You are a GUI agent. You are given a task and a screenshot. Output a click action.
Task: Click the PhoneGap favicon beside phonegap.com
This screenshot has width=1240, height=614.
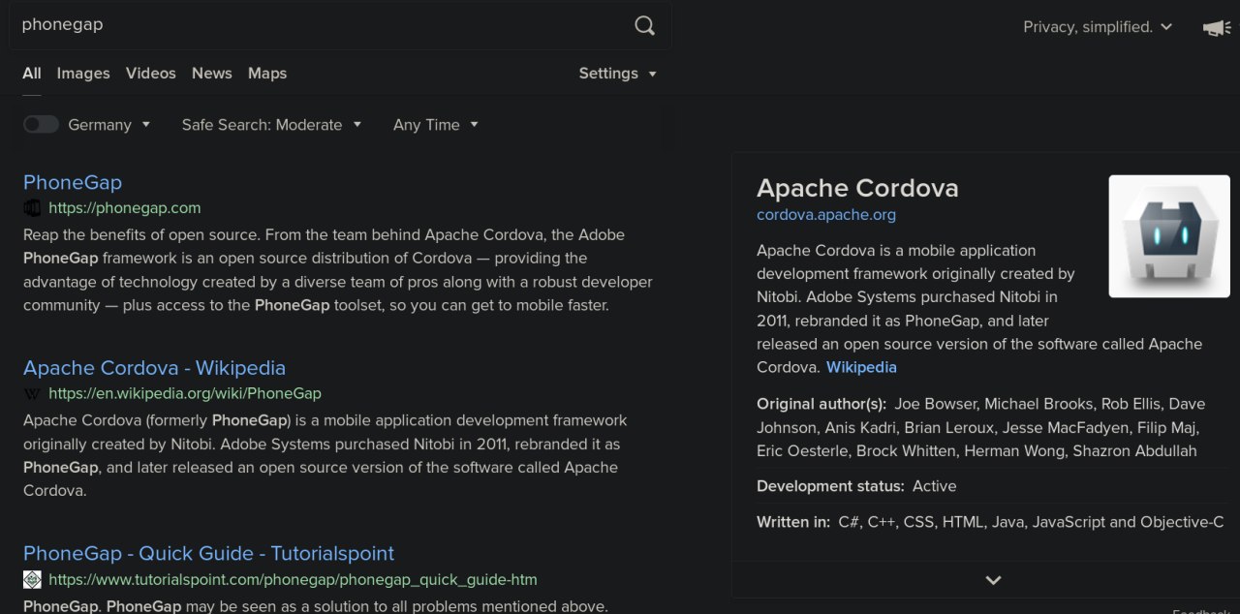coord(32,208)
